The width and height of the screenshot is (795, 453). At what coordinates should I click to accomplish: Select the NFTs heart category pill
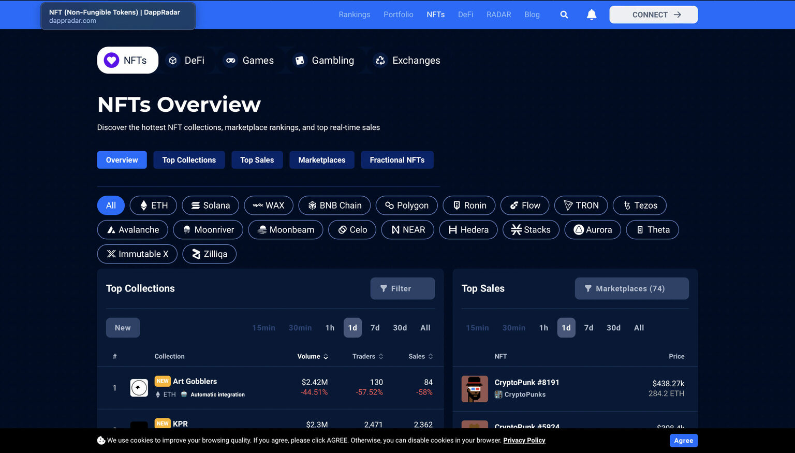127,61
